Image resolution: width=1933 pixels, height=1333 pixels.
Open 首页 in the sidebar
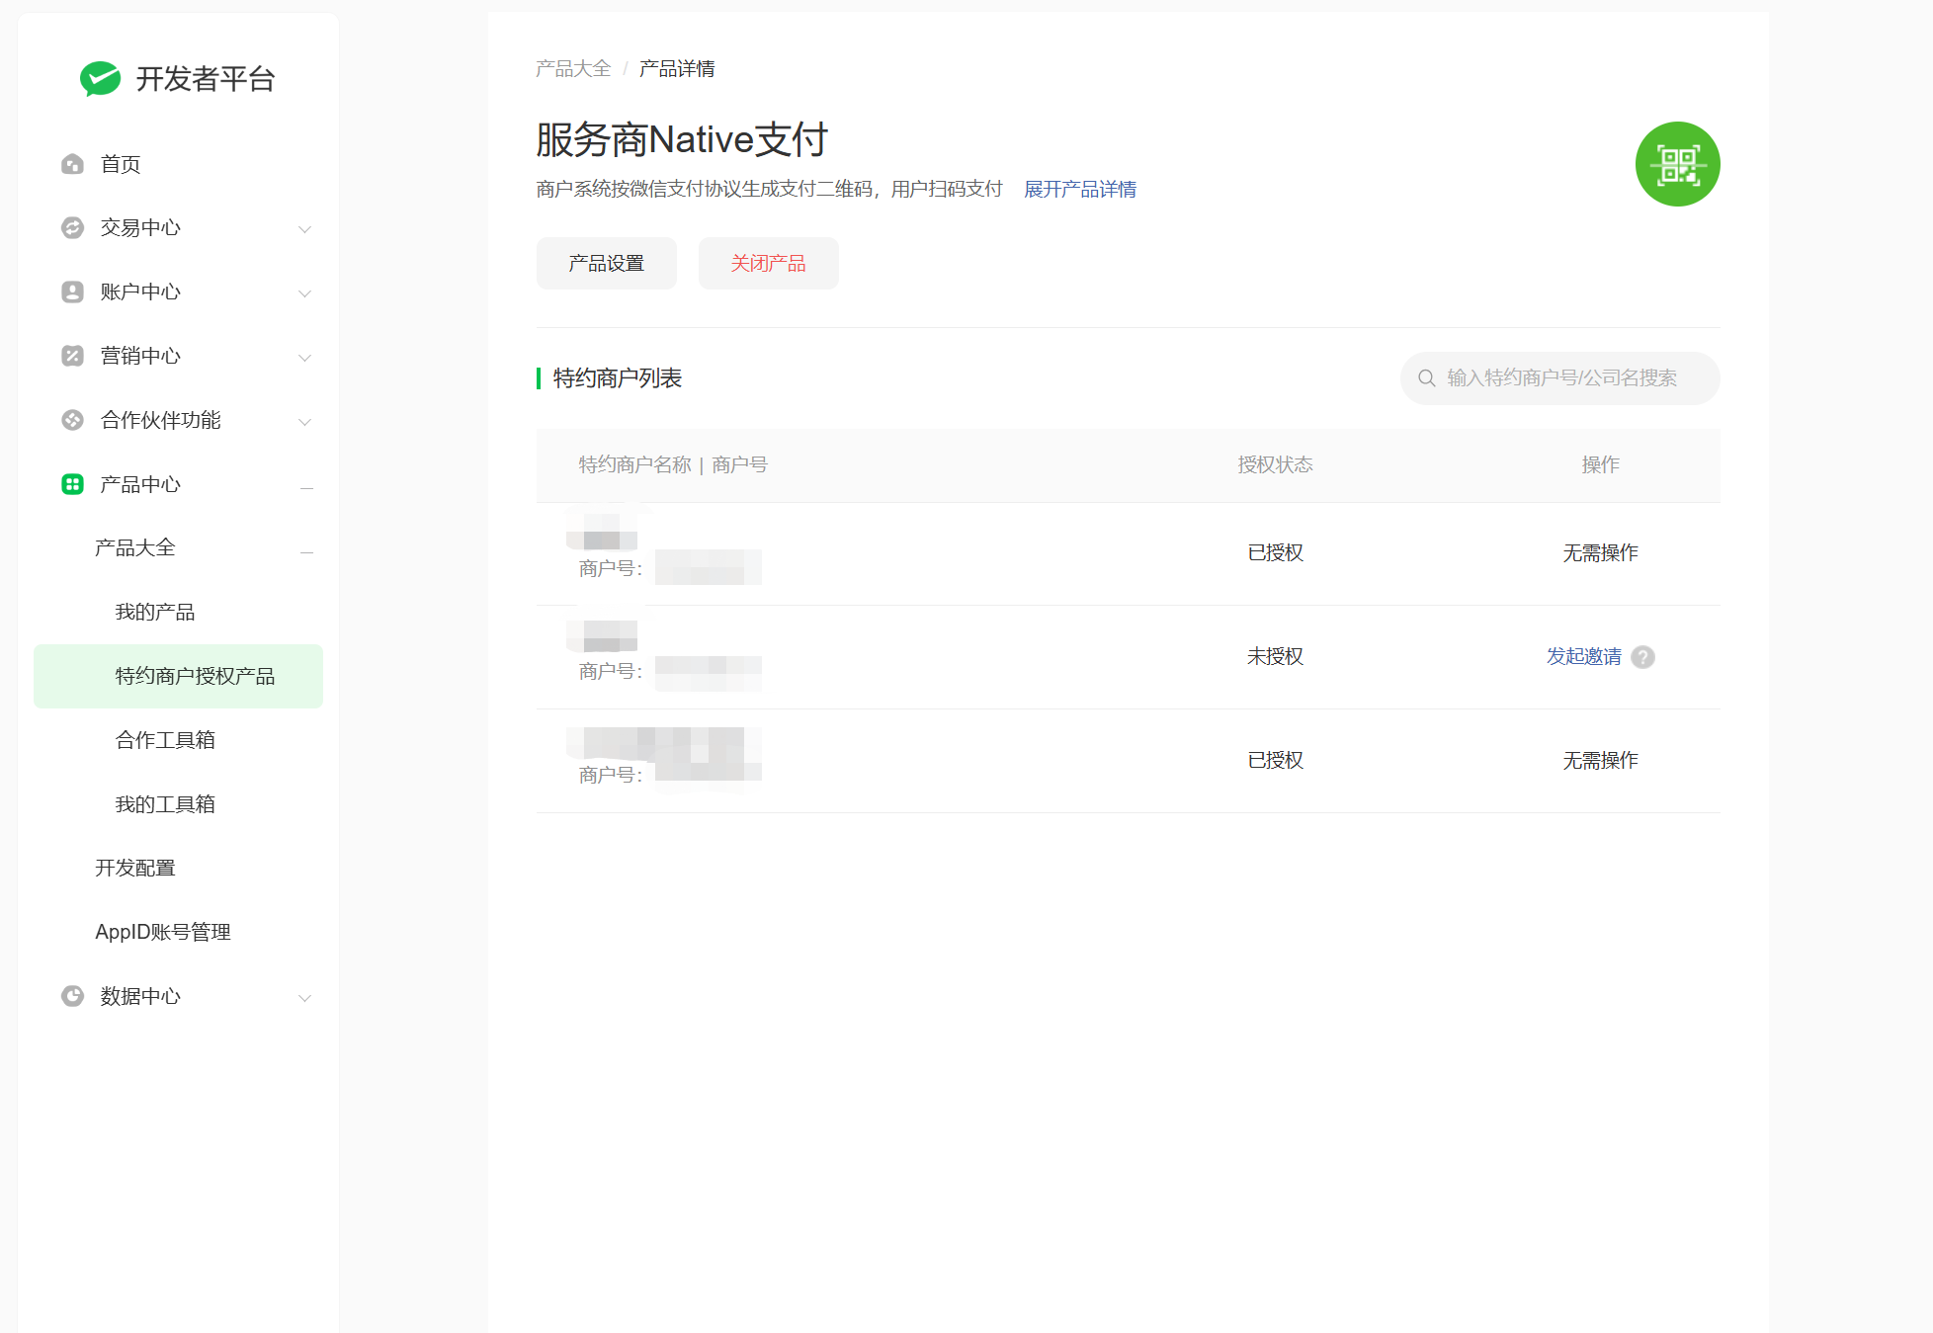(121, 164)
